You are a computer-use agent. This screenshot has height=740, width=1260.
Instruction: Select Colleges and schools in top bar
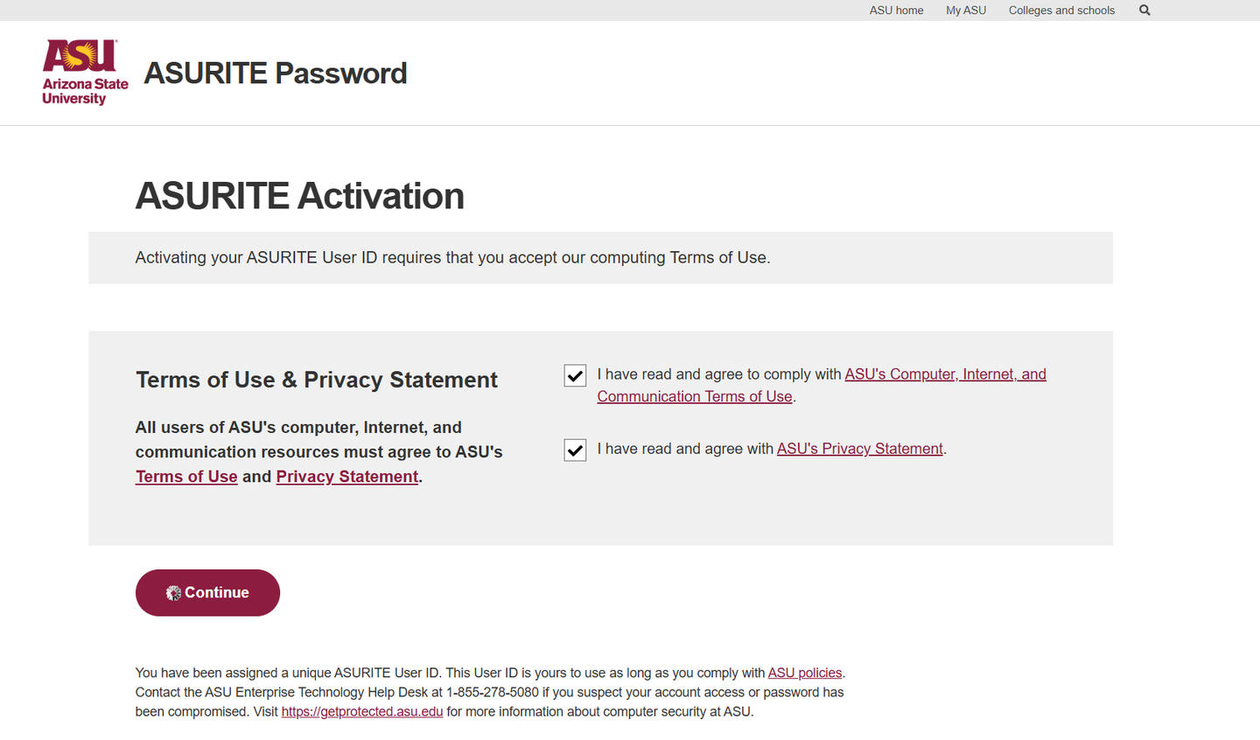pyautogui.click(x=1061, y=10)
